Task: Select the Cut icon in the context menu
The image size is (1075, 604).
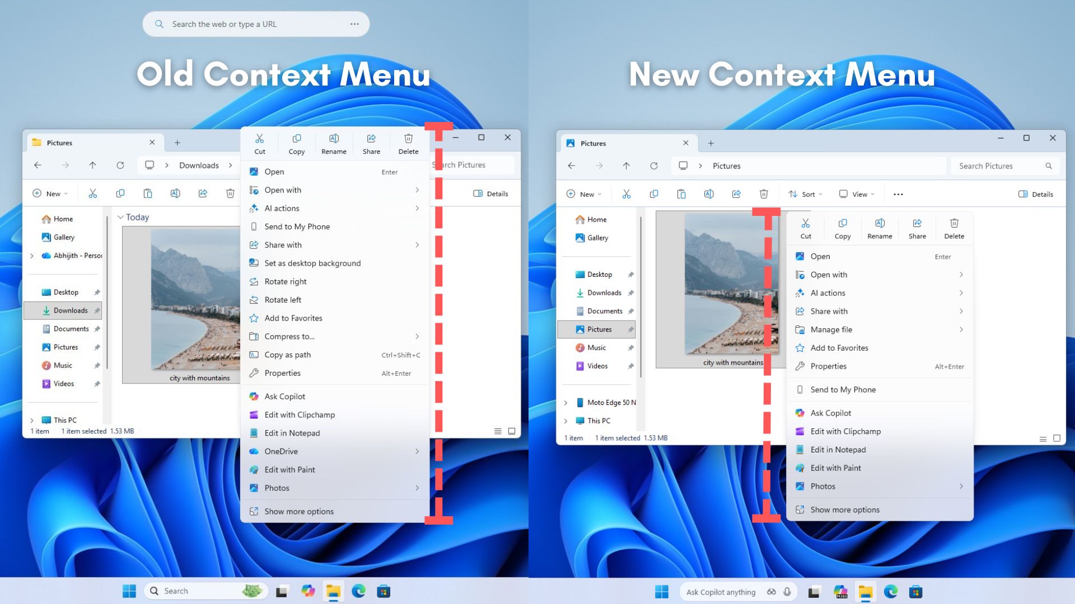Action: click(x=259, y=143)
